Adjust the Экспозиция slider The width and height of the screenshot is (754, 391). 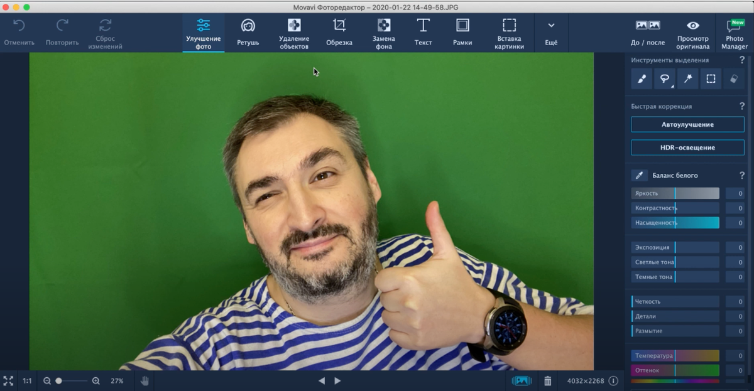coord(675,247)
